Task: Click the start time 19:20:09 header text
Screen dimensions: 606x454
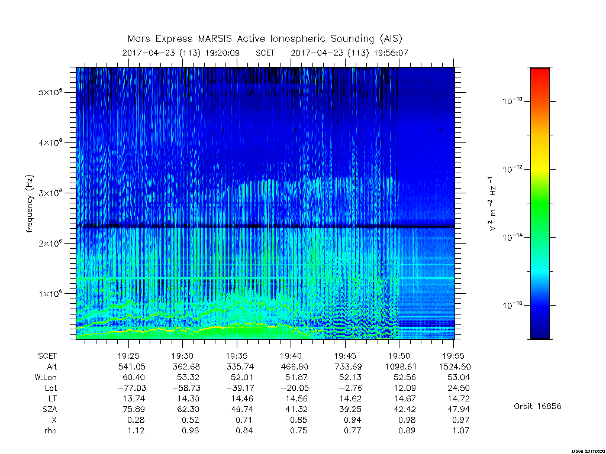Action: [x=223, y=53]
